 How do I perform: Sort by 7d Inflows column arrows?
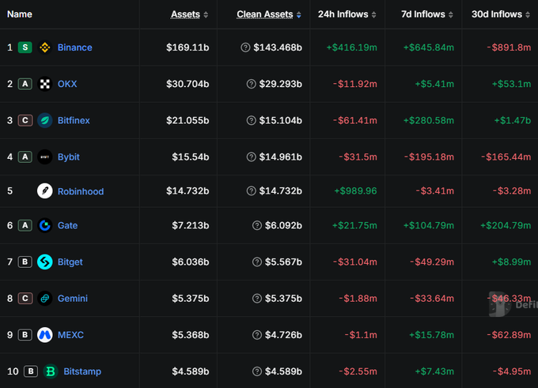(451, 15)
